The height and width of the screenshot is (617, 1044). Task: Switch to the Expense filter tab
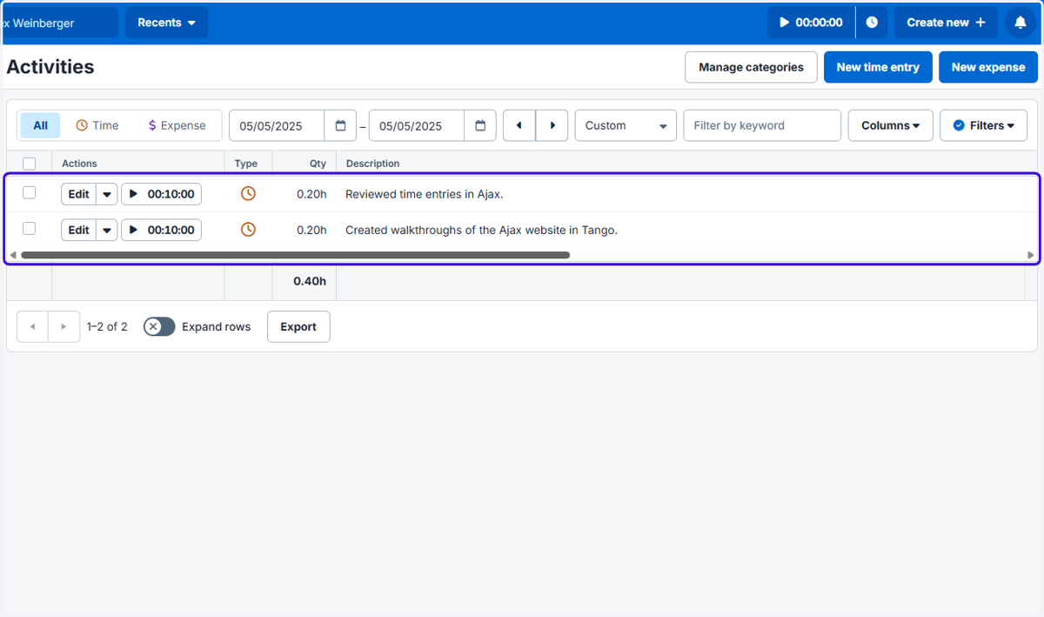click(177, 125)
